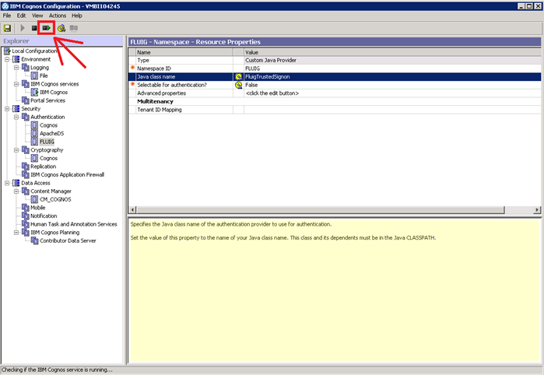Open the Edit menu
Image resolution: width=544 pixels, height=375 pixels.
[x=21, y=16]
